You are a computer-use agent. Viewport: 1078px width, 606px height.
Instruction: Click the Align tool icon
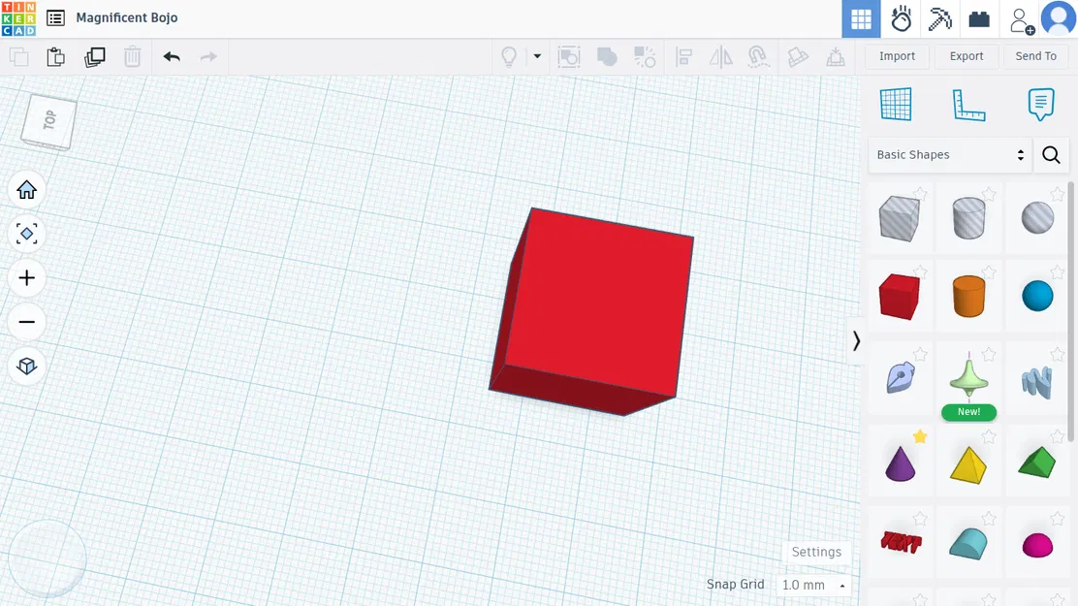683,56
